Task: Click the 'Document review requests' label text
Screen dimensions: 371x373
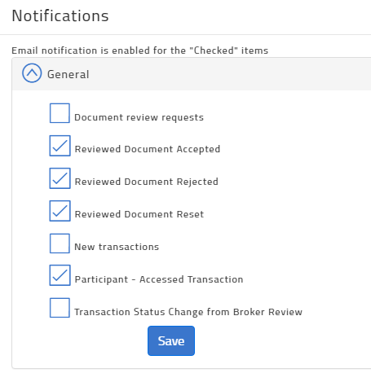Action: click(x=139, y=117)
